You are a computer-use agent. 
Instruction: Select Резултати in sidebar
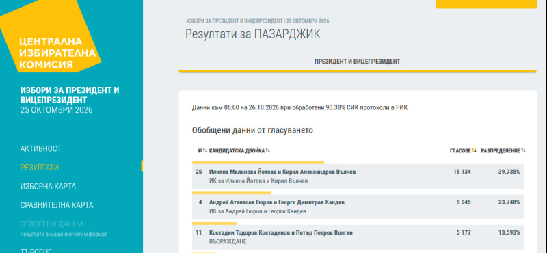tap(40, 168)
